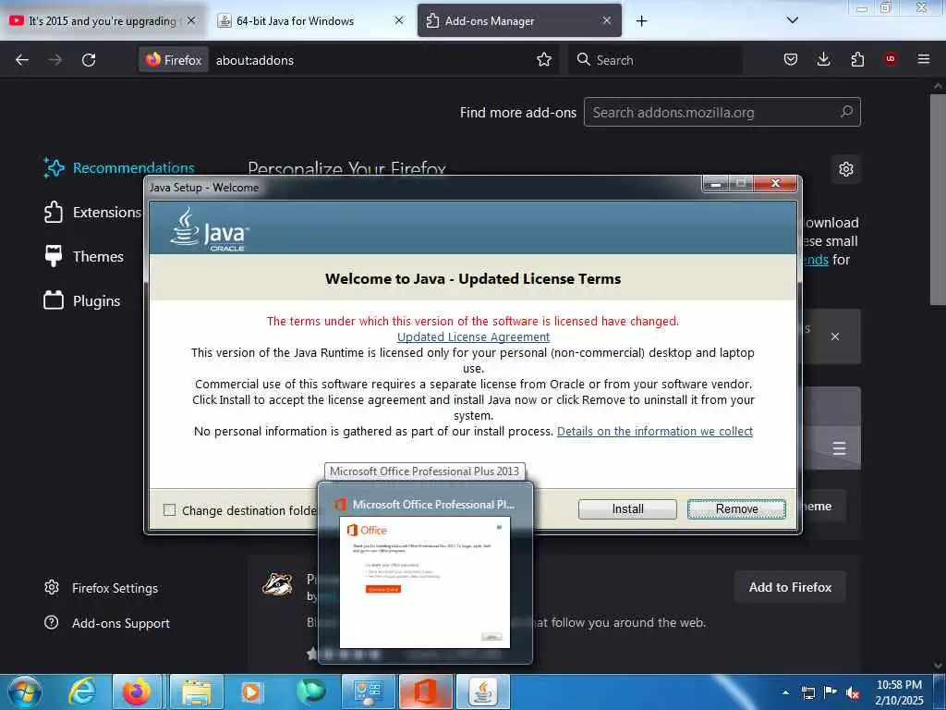946x710 pixels.
Task: Open the Pocket save icon
Action: [791, 59]
